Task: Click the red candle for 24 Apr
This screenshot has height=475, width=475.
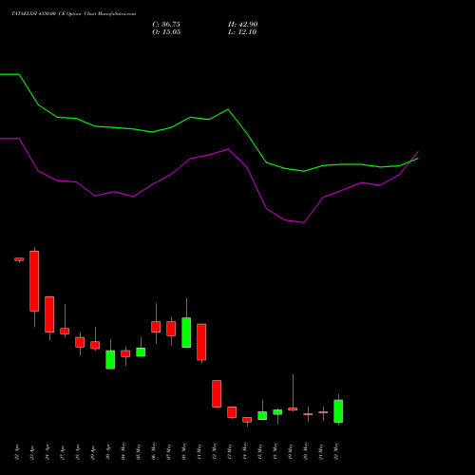Action: point(49,314)
